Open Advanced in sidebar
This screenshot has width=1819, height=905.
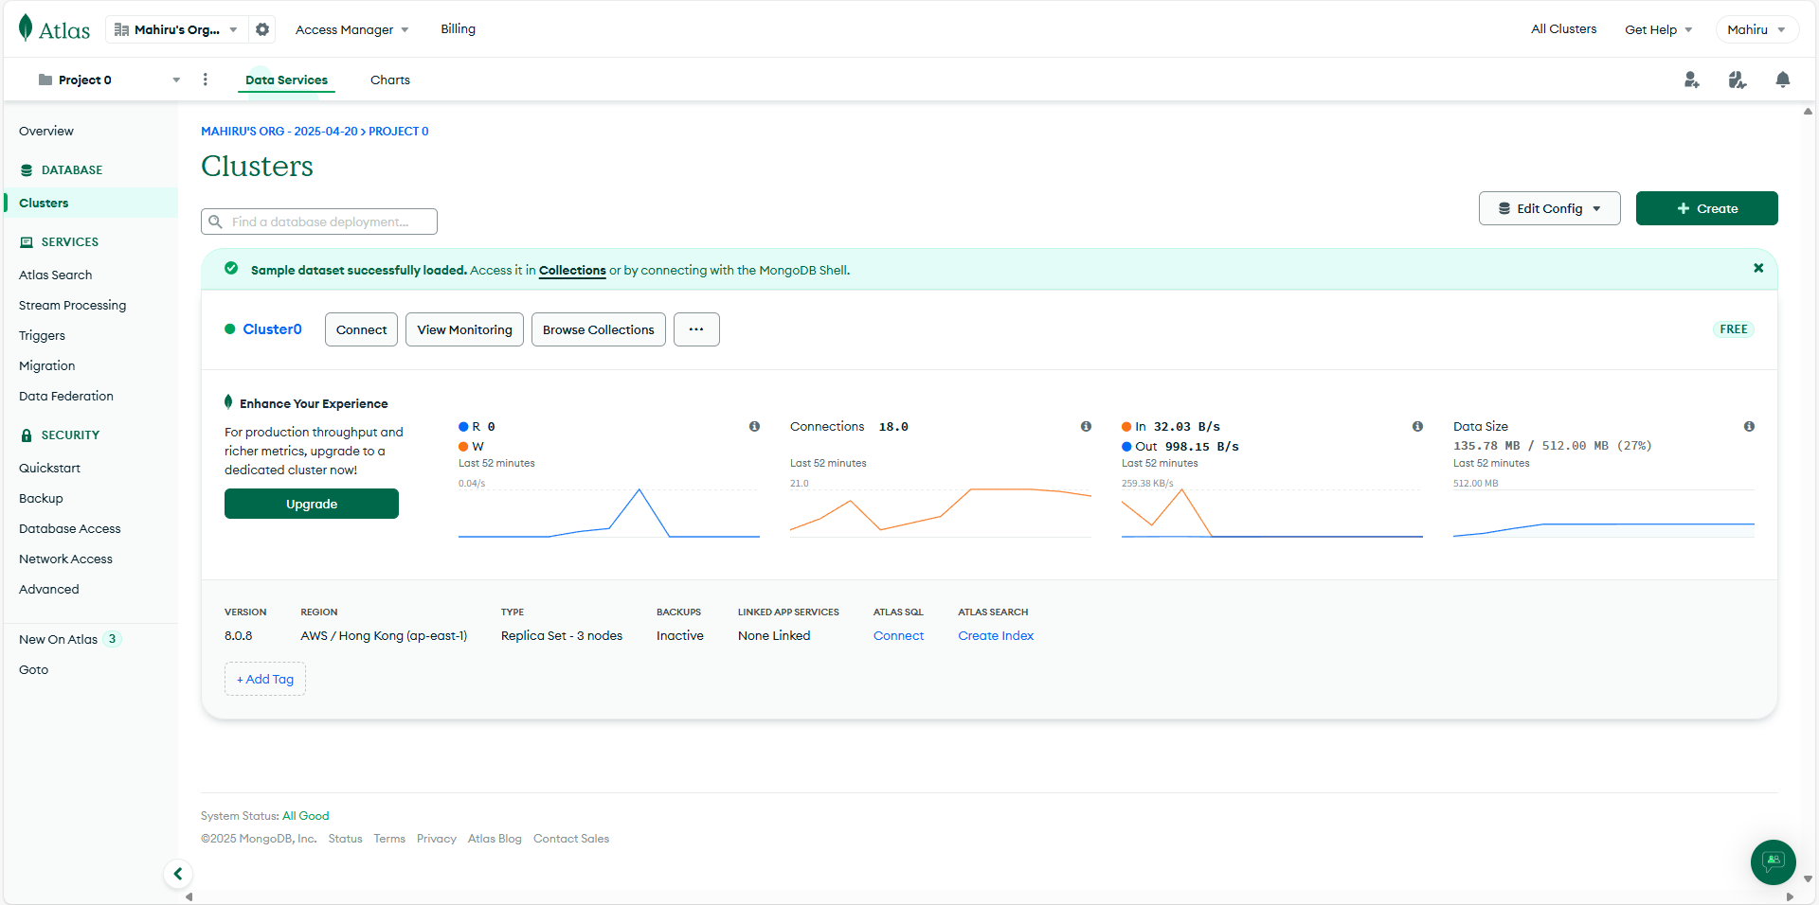coord(49,589)
